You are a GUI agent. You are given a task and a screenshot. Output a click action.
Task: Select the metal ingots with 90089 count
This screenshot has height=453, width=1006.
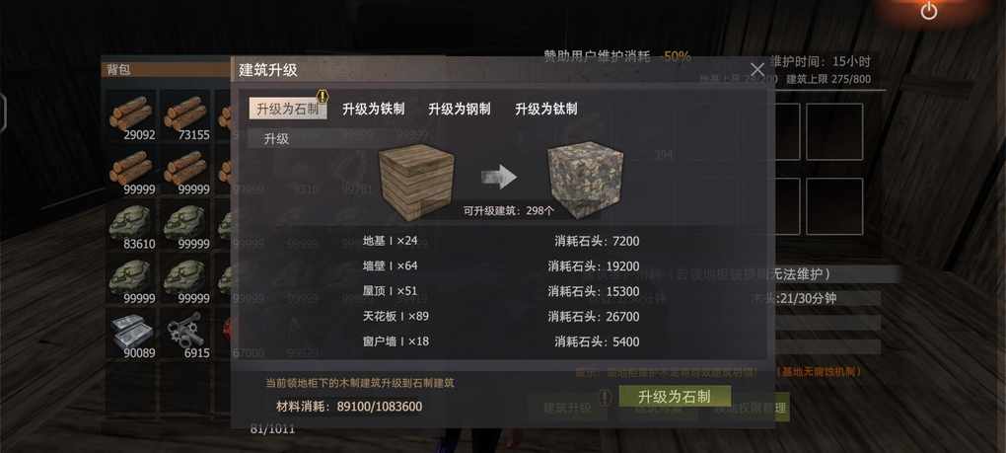[131, 333]
